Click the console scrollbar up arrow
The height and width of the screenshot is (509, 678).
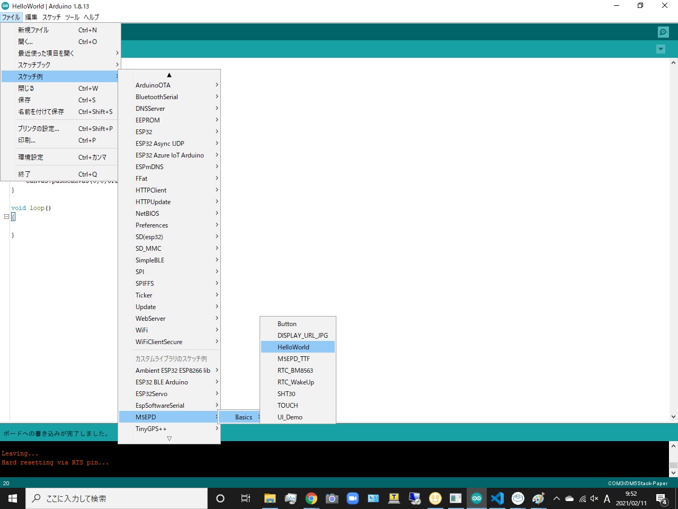coord(673,446)
